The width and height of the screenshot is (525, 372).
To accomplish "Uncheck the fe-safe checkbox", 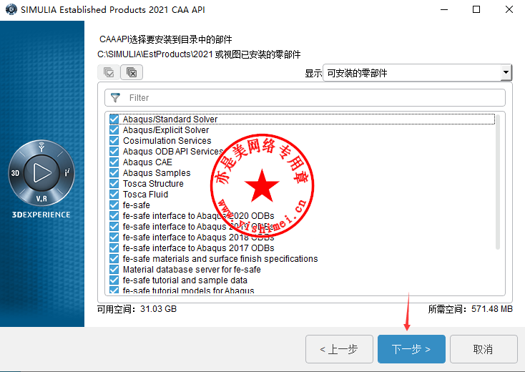I will [114, 205].
